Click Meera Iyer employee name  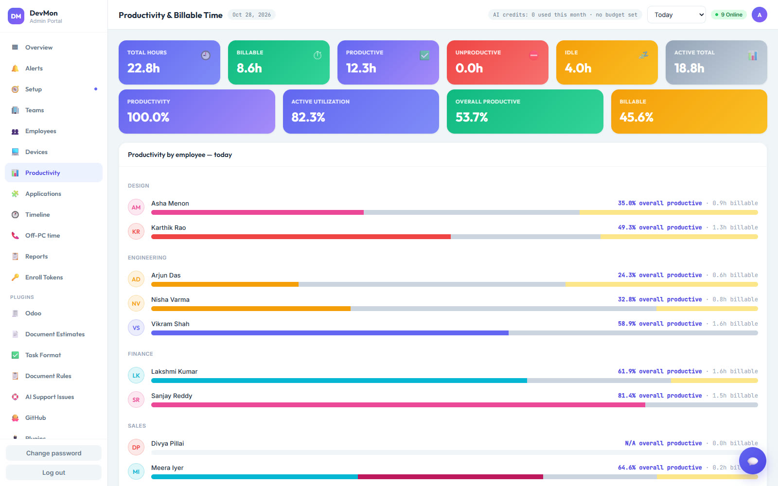coord(167,468)
